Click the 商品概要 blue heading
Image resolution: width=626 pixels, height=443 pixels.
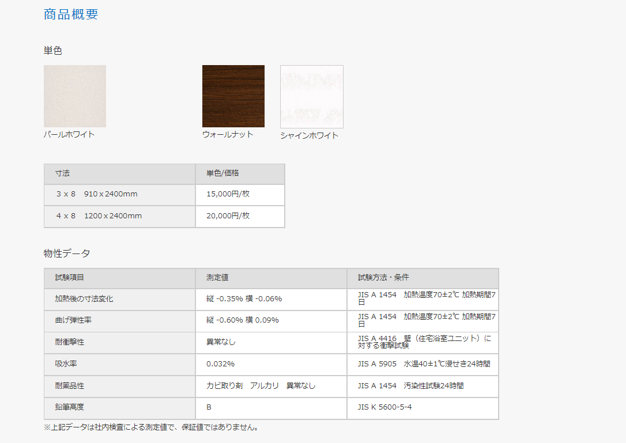pyautogui.click(x=71, y=14)
